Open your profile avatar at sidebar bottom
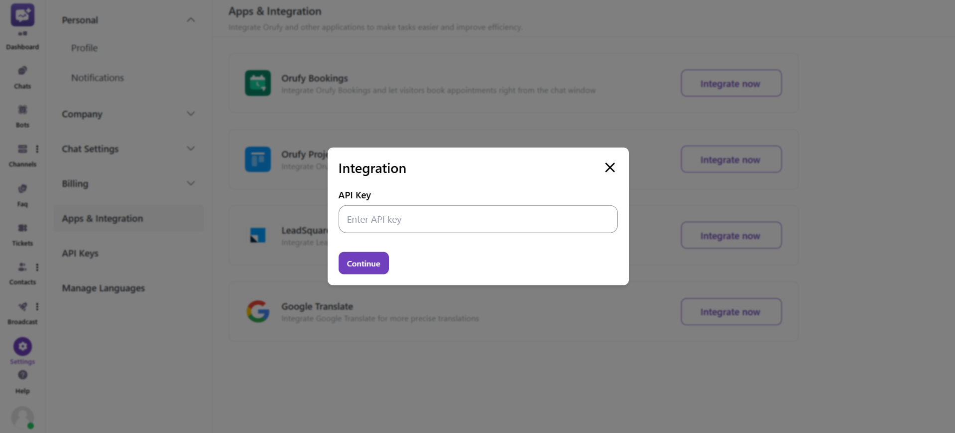 [22, 418]
